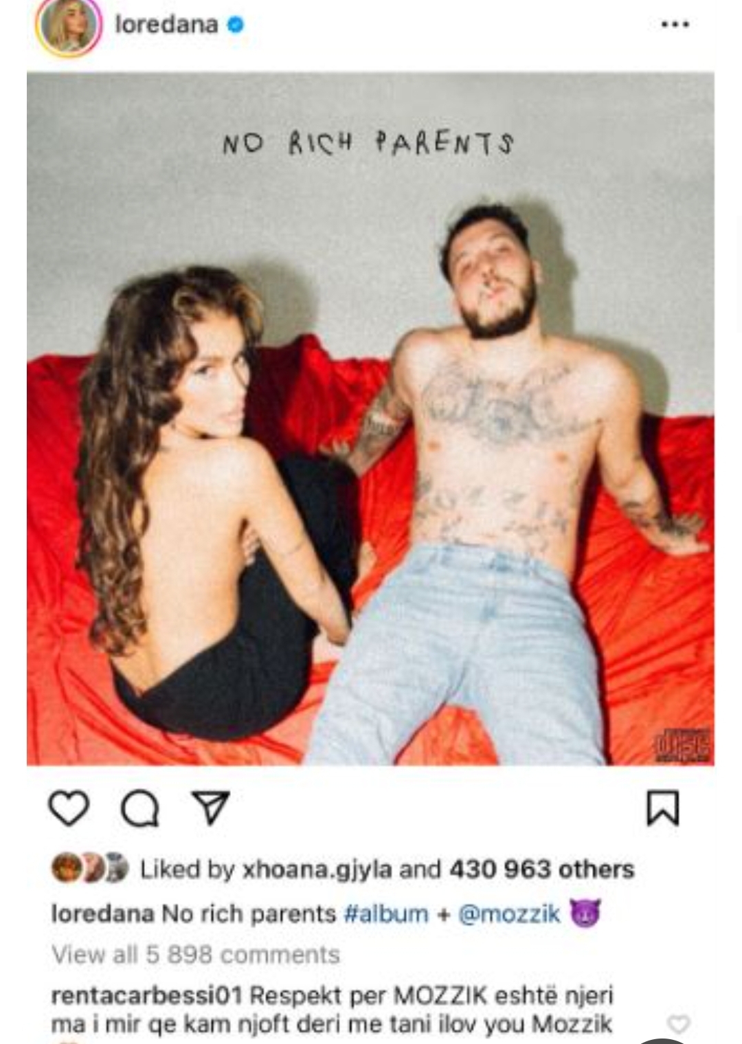Open comments via speech bubble icon
The width and height of the screenshot is (742, 1044).
[x=140, y=809]
